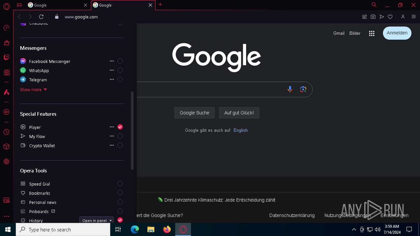Click Anmelden sign-in button
Image resolution: width=420 pixels, height=236 pixels.
tap(397, 33)
